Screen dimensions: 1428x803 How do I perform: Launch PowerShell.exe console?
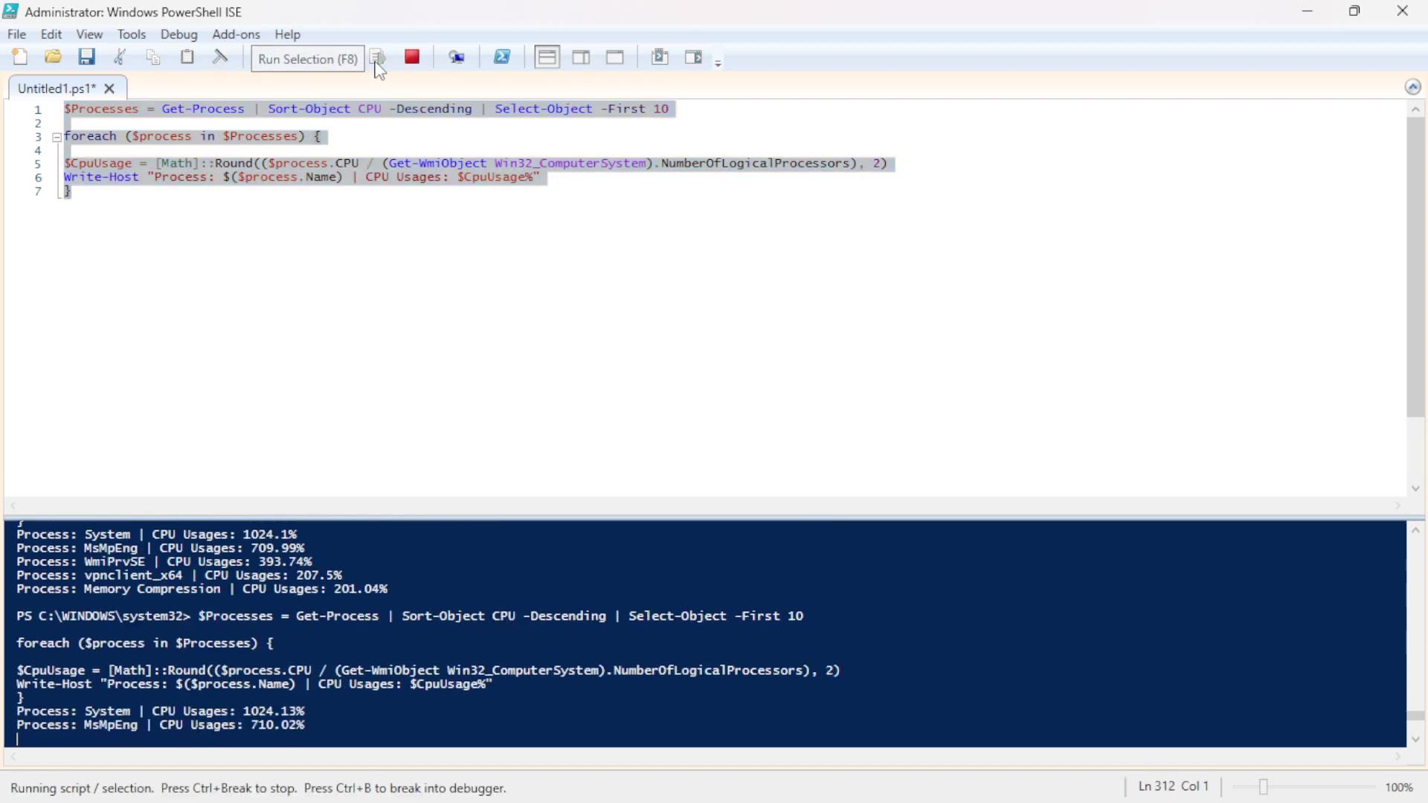503,57
